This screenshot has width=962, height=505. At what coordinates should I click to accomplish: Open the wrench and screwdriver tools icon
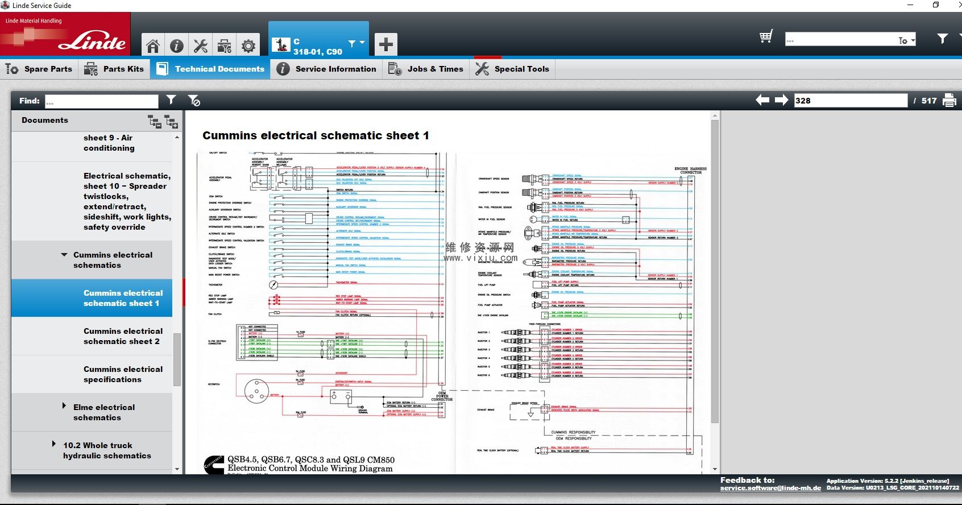tap(201, 45)
